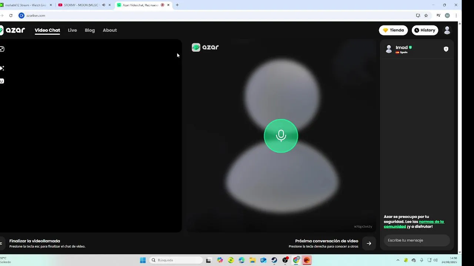The width and height of the screenshot is (474, 266).
Task: Open the sparkle effects icon in left sidebar
Action: click(2, 68)
